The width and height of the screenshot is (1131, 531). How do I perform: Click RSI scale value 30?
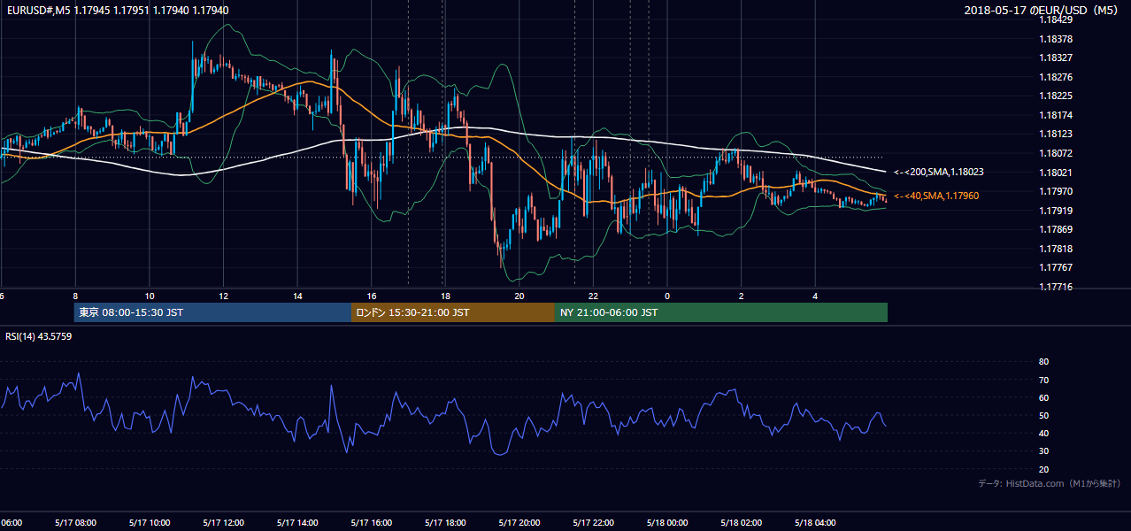(x=1043, y=451)
